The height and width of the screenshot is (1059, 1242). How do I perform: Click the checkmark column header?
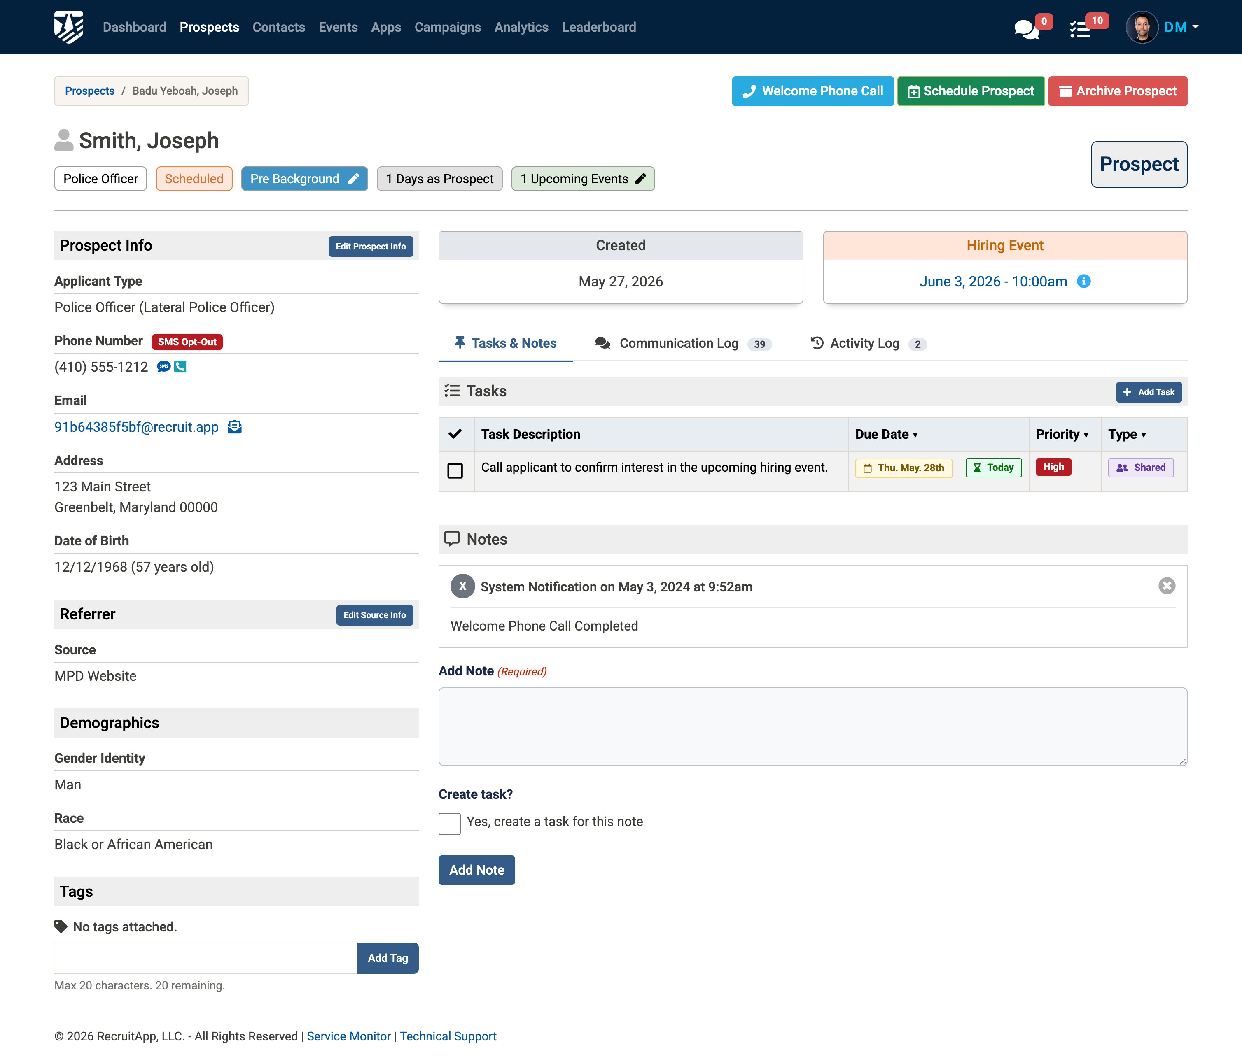click(455, 434)
